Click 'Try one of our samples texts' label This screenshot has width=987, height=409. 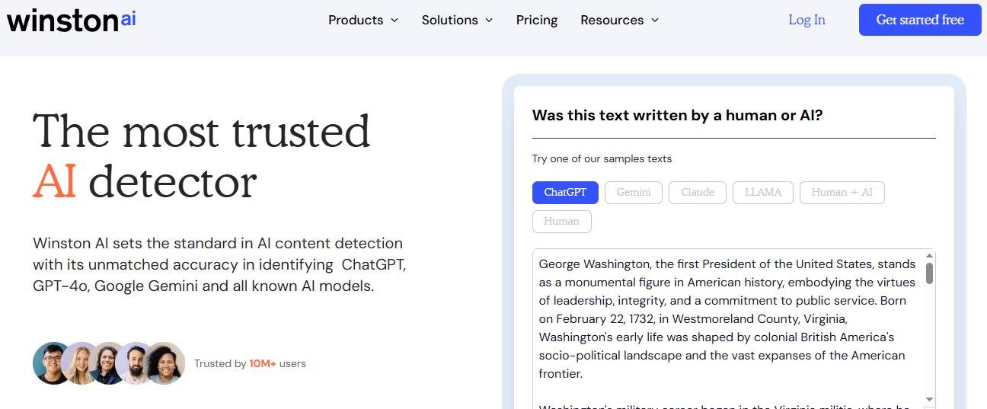click(x=602, y=159)
